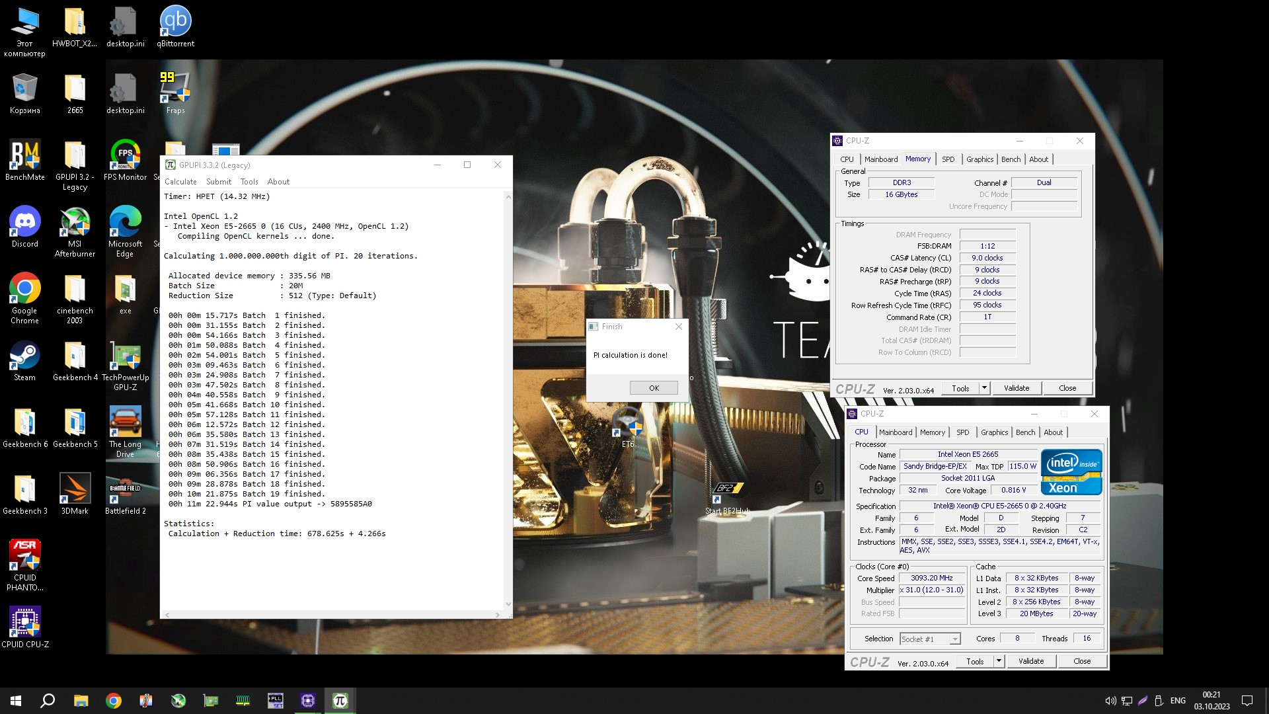Close the Finish dialog with X
Viewport: 1269px width, 714px height.
[x=678, y=327]
